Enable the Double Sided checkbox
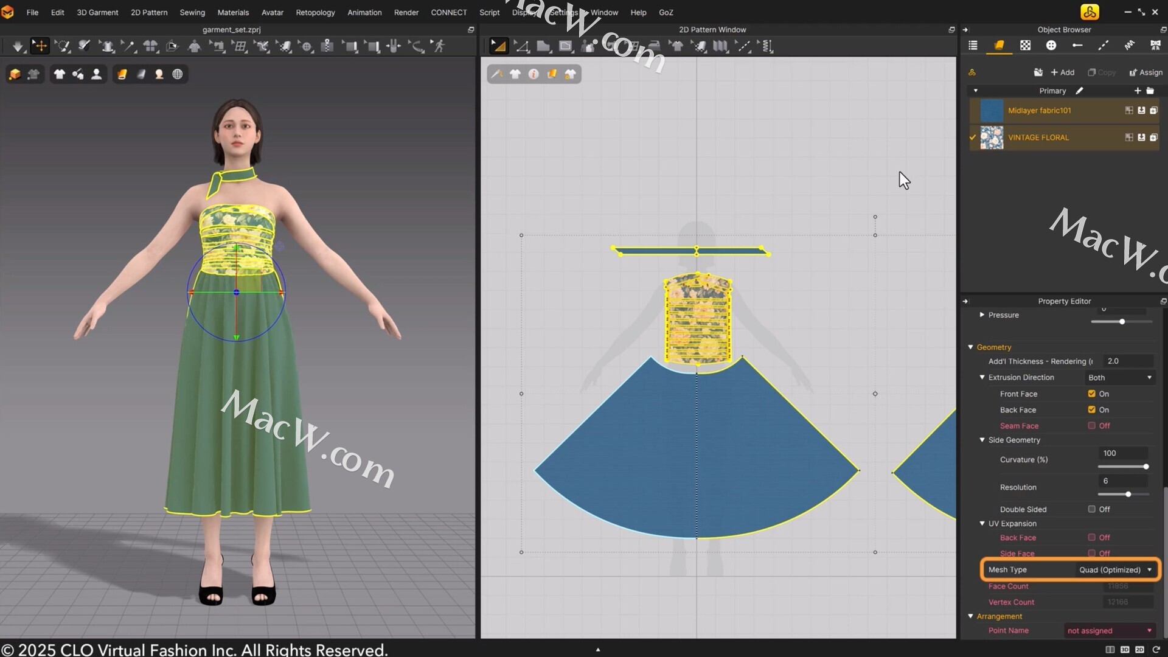The height and width of the screenshot is (657, 1168). pos(1091,509)
